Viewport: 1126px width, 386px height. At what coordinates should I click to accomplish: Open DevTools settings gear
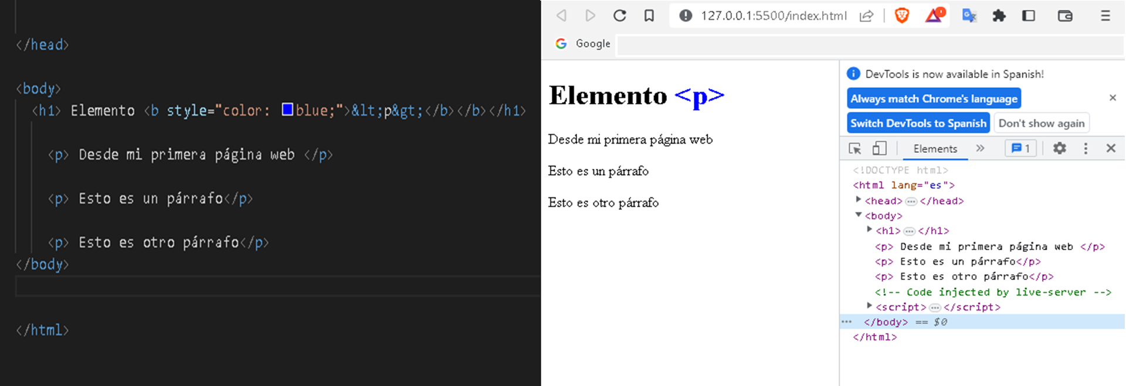(x=1059, y=148)
